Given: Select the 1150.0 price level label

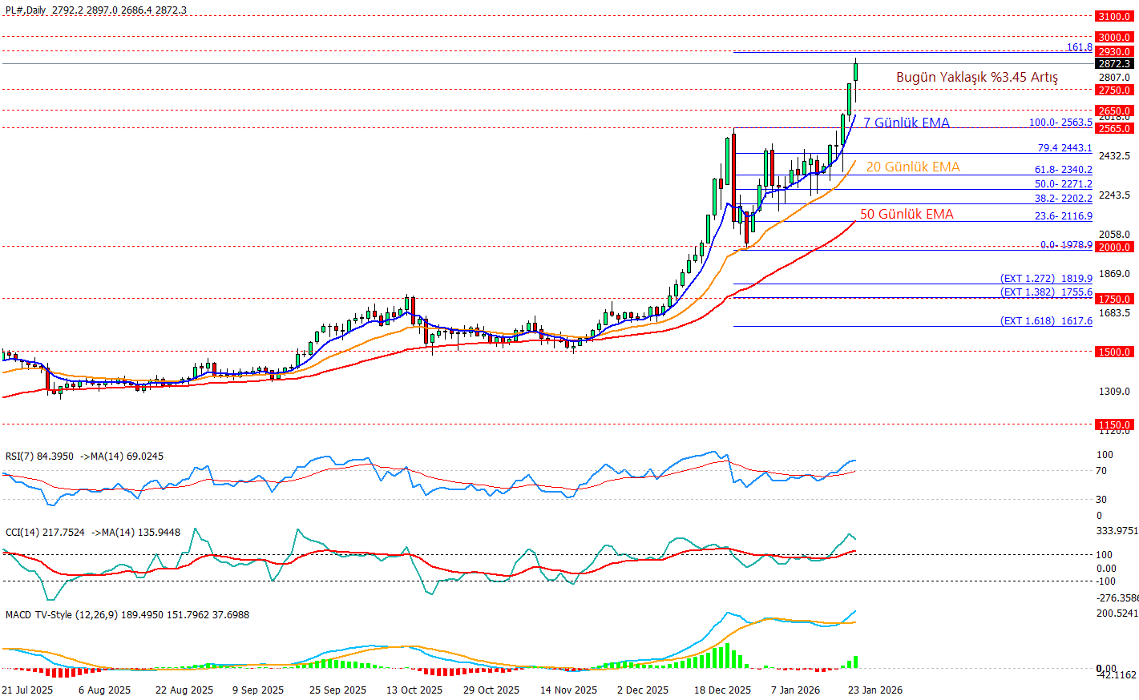Looking at the screenshot, I should [x=1114, y=424].
